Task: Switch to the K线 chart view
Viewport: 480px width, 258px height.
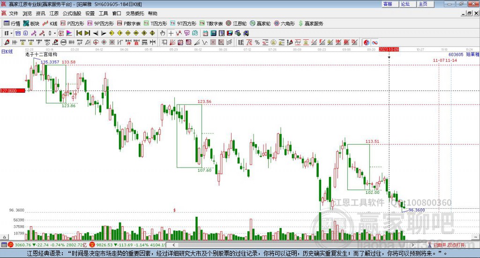Action: click(x=50, y=23)
